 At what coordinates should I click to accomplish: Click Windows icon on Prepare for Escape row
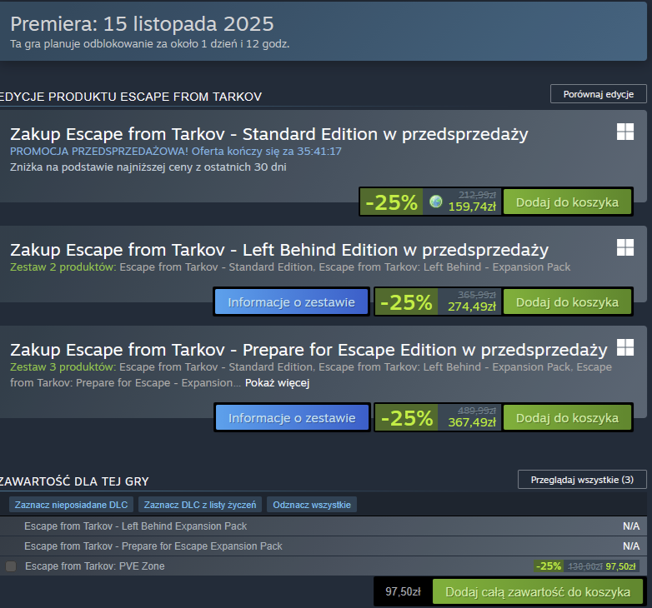[625, 346]
